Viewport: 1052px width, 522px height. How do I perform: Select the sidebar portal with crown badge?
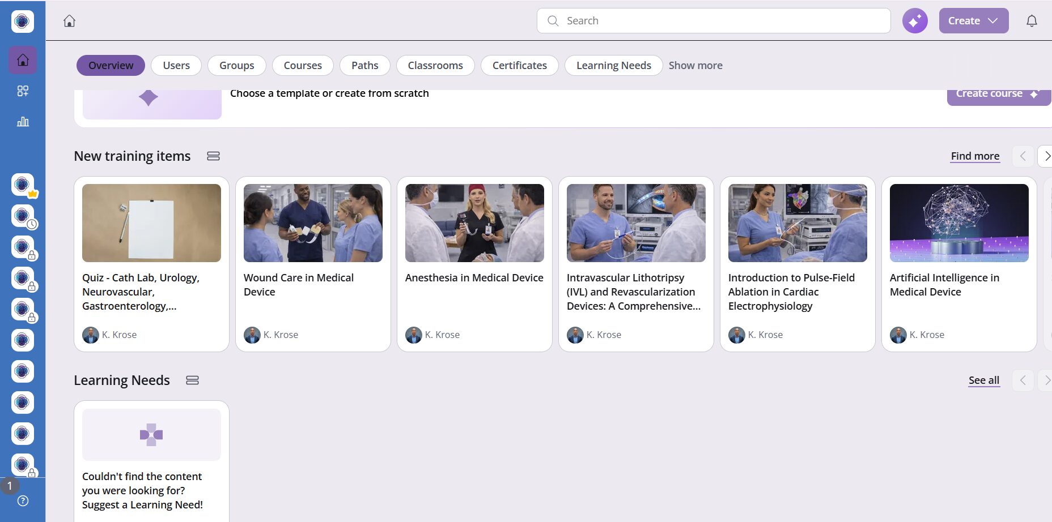[23, 185]
